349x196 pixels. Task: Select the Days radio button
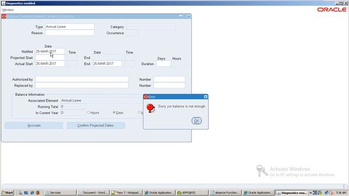(x=114, y=113)
